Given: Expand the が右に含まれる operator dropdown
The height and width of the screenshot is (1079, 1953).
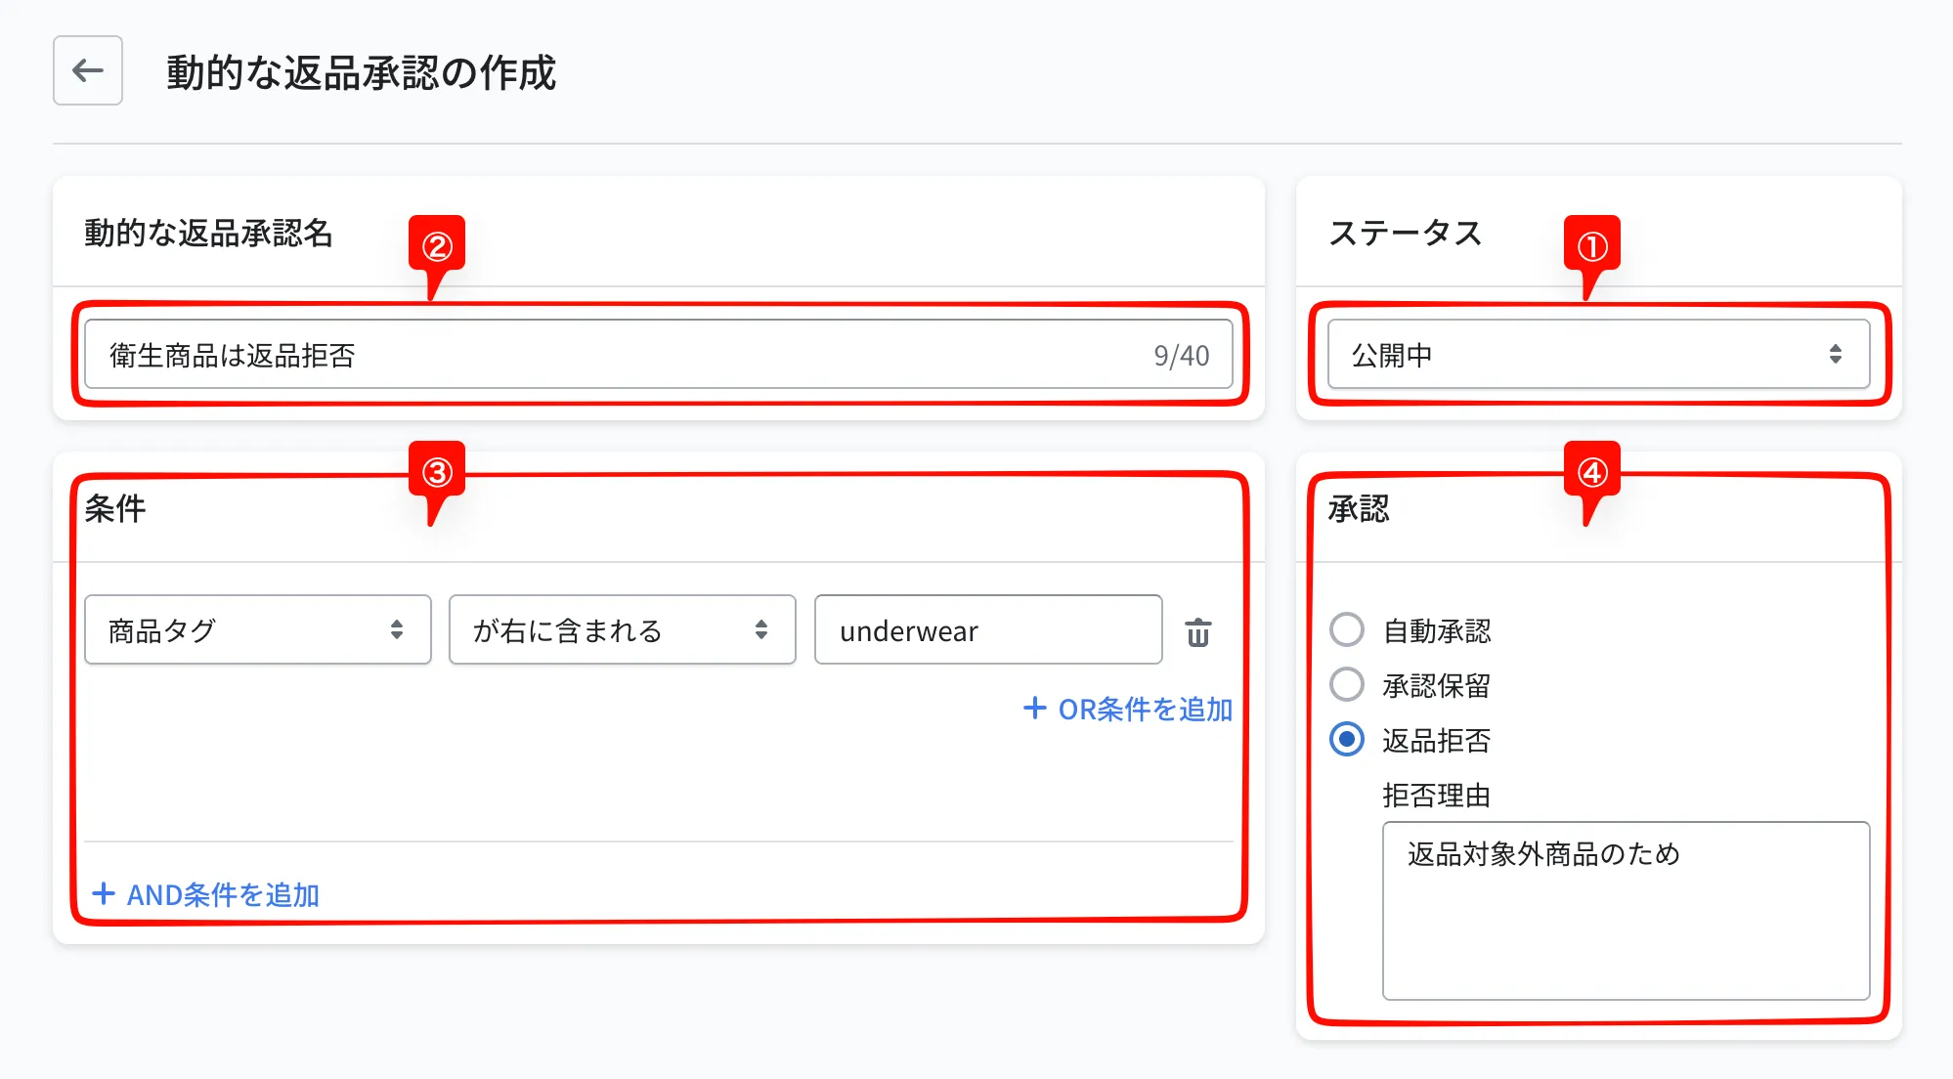Looking at the screenshot, I should 623,629.
